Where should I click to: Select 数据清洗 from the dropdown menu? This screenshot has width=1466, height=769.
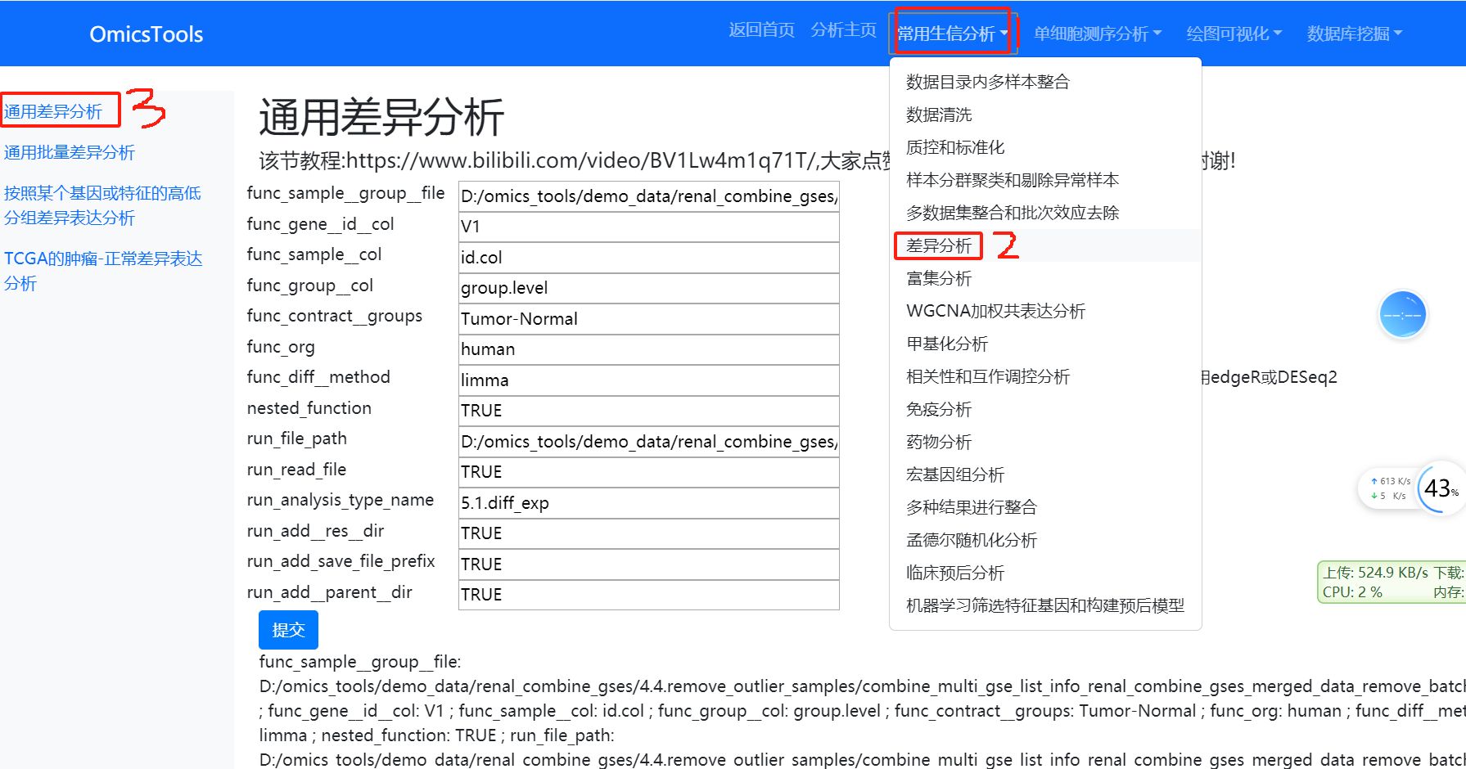(1045, 115)
